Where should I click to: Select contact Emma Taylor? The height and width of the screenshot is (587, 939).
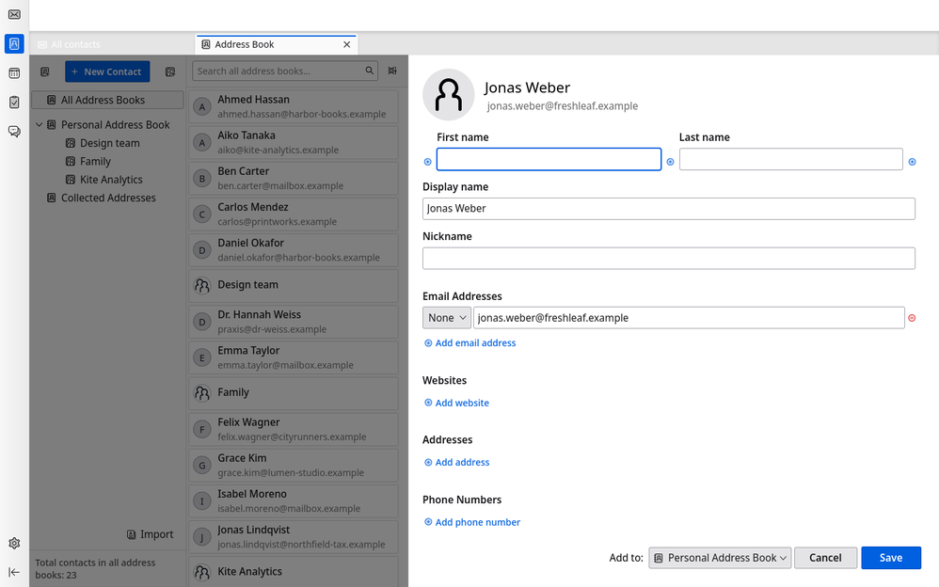coord(294,357)
